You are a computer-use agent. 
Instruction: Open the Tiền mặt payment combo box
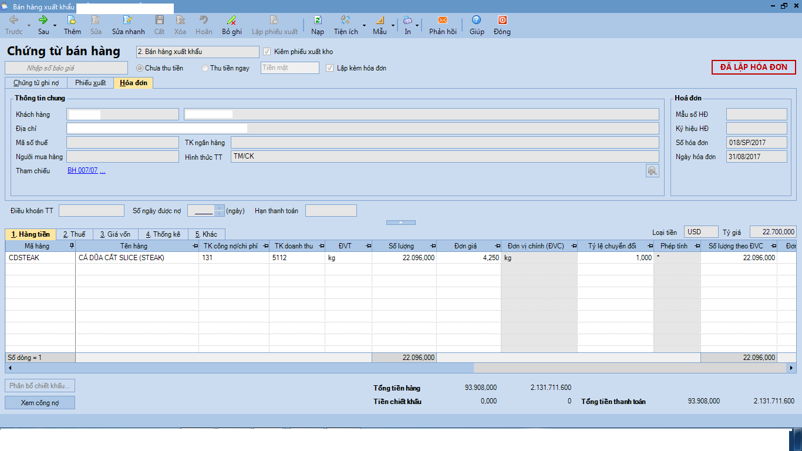[290, 68]
